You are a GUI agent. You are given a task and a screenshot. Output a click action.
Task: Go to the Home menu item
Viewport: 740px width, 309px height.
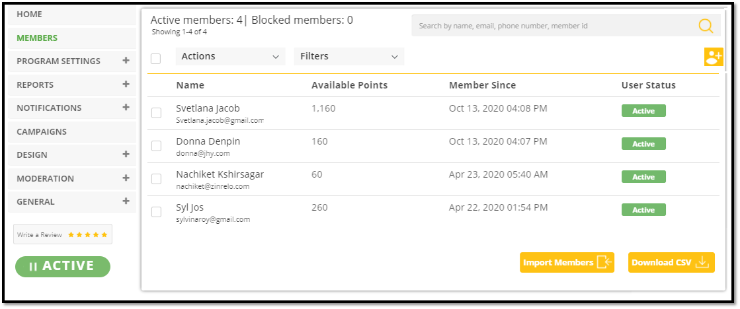pyautogui.click(x=29, y=14)
